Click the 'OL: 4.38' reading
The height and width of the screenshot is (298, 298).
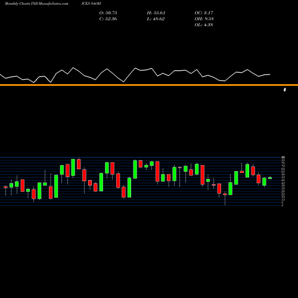tap(204, 25)
